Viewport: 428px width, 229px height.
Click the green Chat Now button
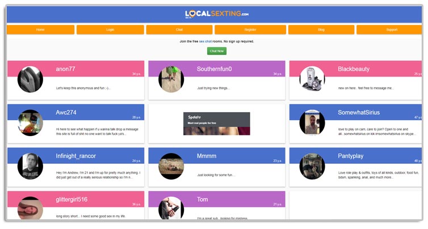(x=217, y=51)
